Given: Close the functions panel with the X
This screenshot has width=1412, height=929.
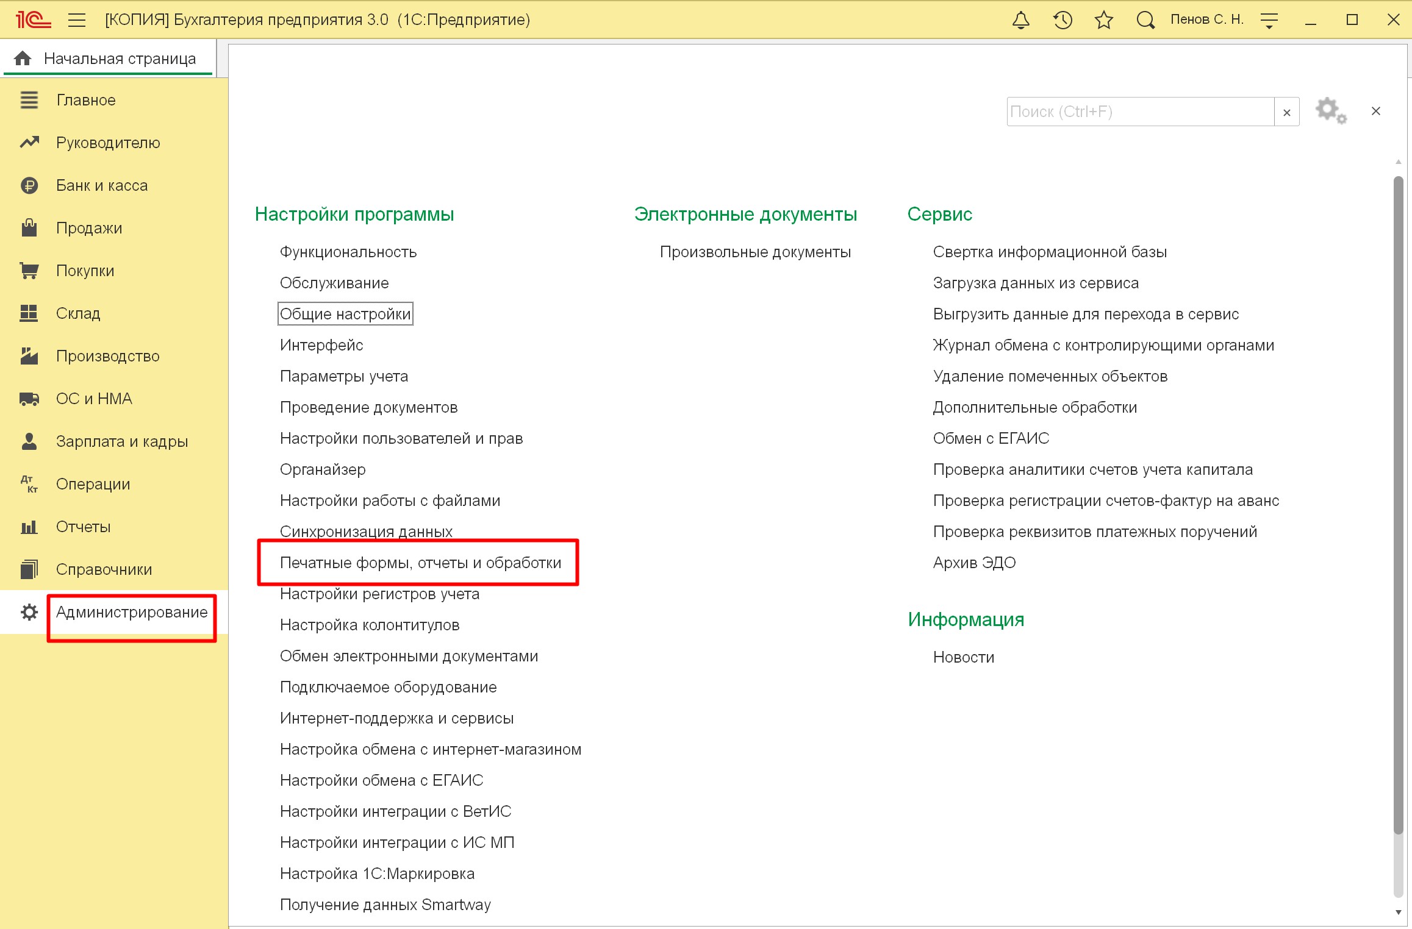Looking at the screenshot, I should click(x=1376, y=111).
